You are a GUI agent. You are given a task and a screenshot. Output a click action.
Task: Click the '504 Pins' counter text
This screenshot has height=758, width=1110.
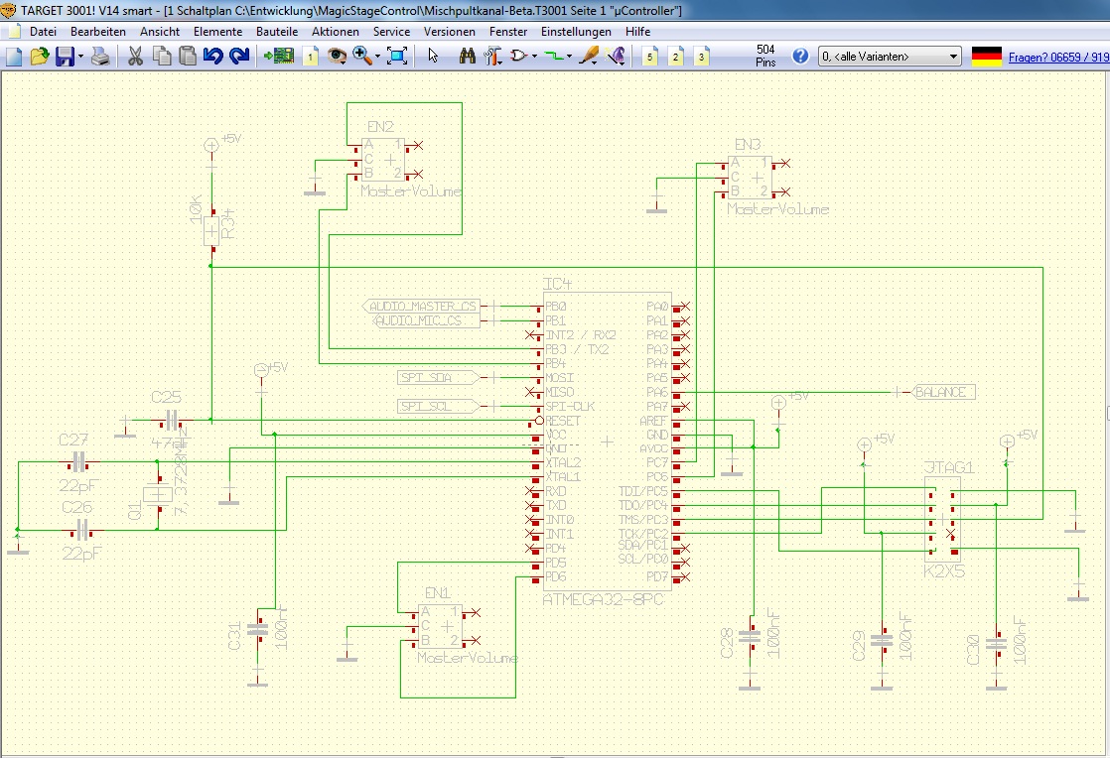click(765, 56)
